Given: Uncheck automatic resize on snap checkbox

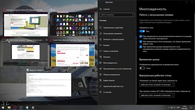Looking at the screenshot, I should [x=141, y=36].
